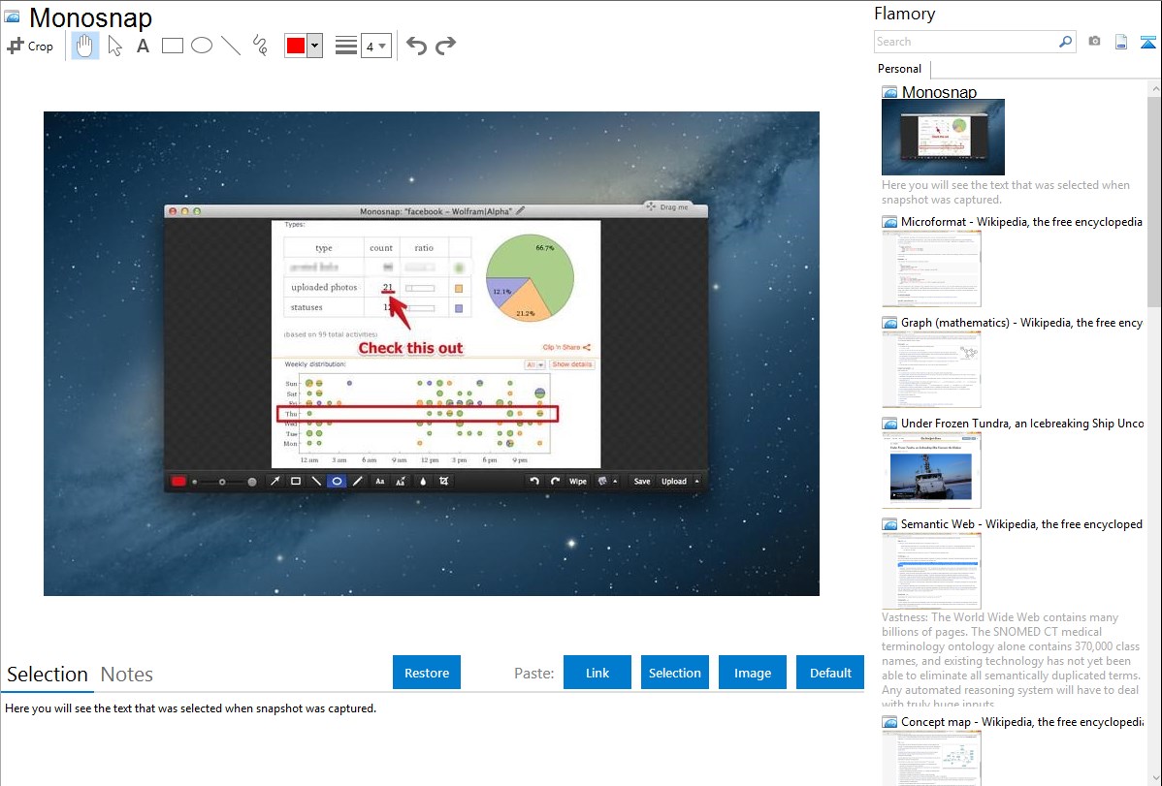Image resolution: width=1162 pixels, height=786 pixels.
Task: Click into the Flamory Search field
Action: tap(966, 42)
